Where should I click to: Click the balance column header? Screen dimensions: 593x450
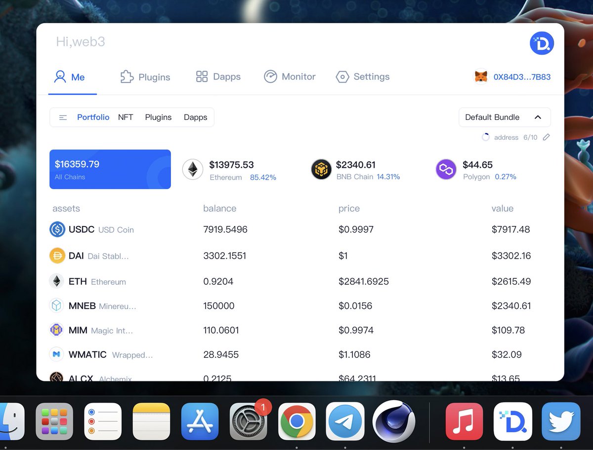(220, 209)
